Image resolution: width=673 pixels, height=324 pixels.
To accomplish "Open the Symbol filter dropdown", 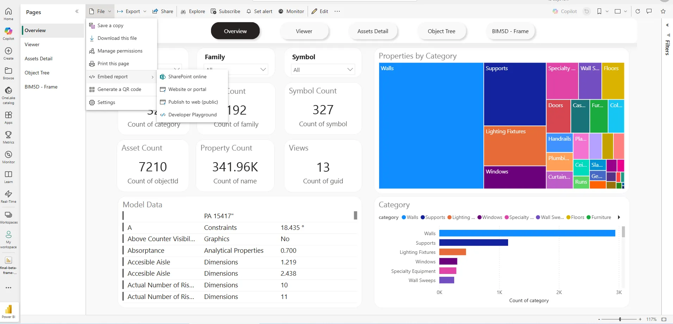I will (350, 69).
